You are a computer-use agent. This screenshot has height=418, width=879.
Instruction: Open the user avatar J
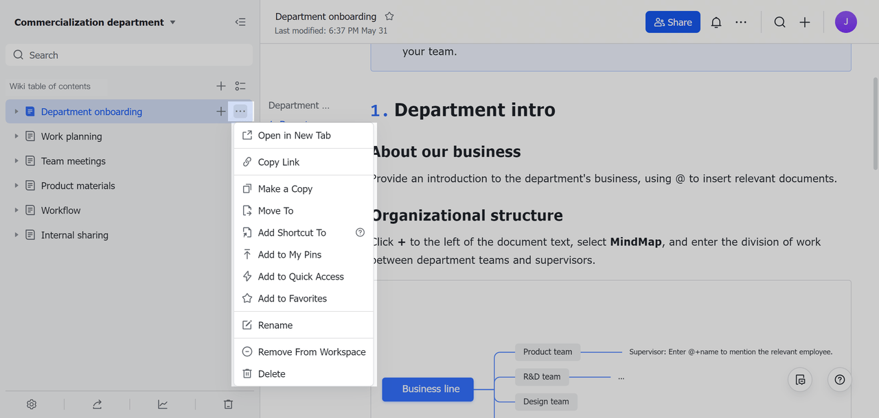[846, 22]
